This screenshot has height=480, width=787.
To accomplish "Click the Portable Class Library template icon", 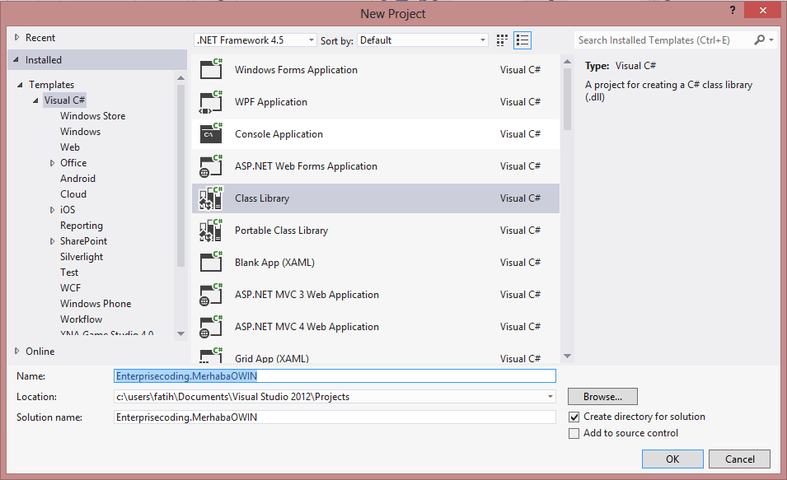I will [211, 231].
